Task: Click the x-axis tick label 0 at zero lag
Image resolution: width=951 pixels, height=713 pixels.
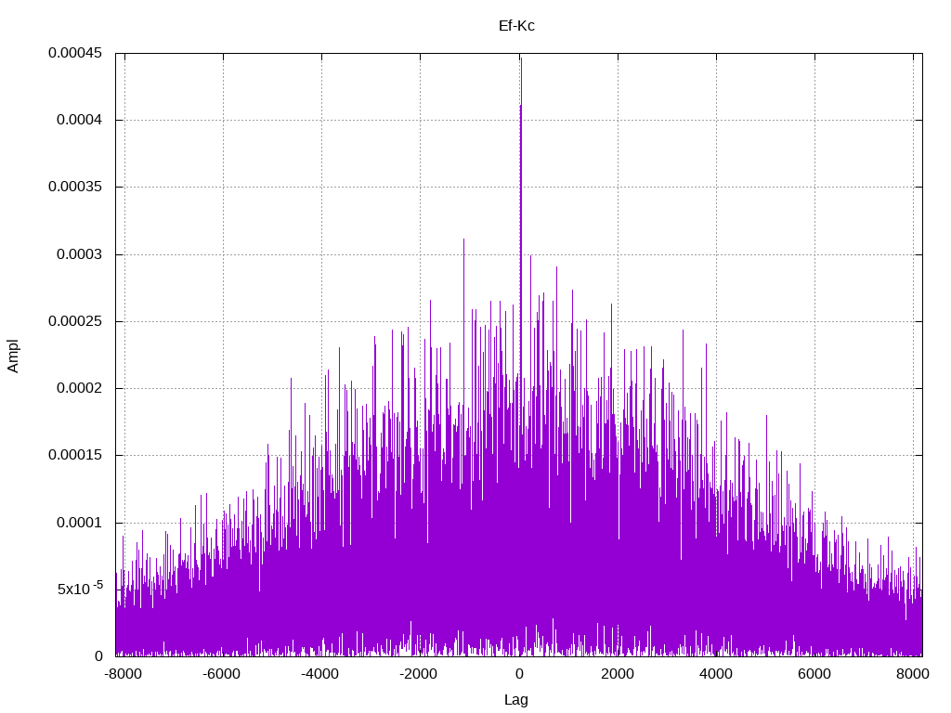Action: 519,674
